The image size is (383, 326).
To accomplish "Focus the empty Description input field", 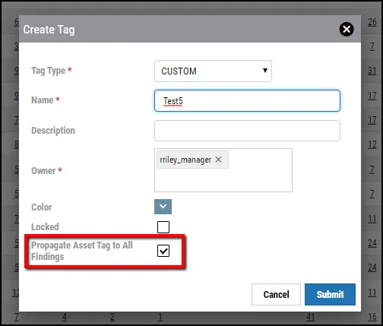I will click(x=247, y=131).
